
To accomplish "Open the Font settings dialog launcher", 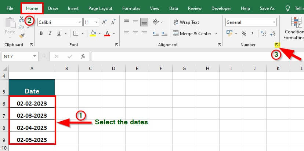I will pos(117,45).
